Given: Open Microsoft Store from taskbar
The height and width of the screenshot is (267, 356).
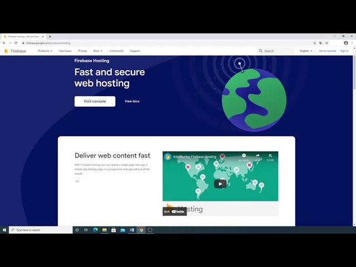Looking at the screenshot, I should point(113,230).
